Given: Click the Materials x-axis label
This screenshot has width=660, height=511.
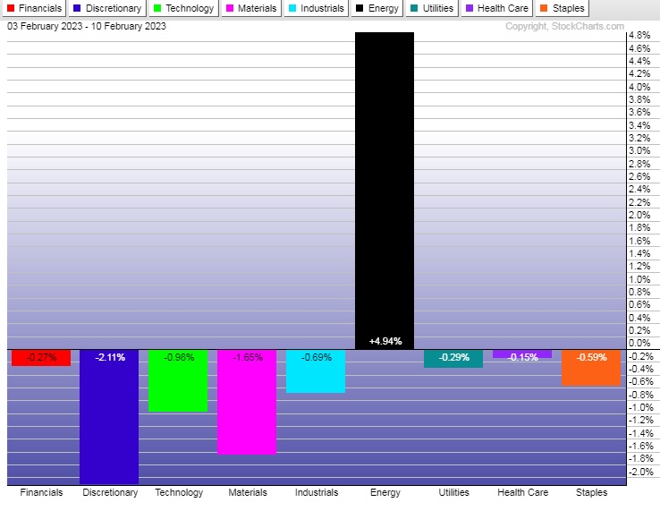Looking at the screenshot, I should [248, 492].
